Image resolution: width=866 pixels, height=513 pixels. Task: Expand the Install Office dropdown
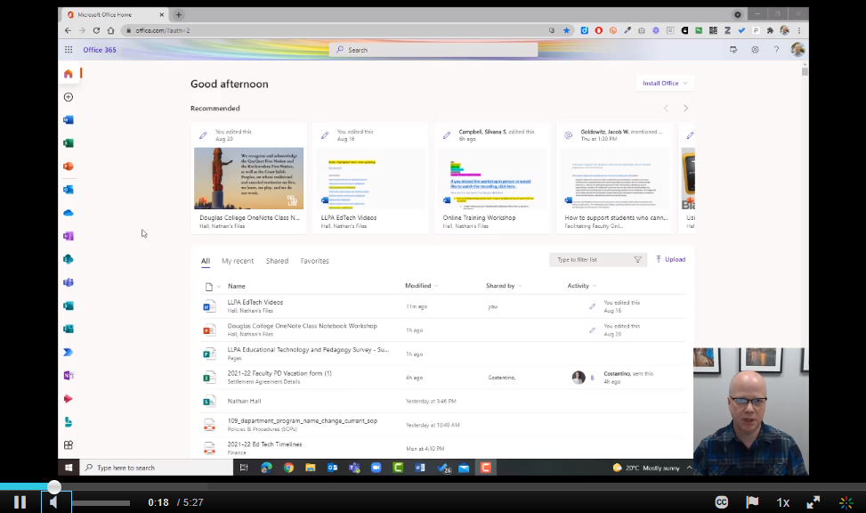(665, 83)
